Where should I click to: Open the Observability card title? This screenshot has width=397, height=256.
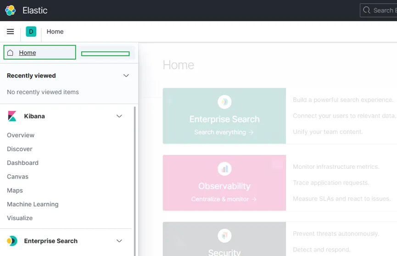(x=224, y=186)
